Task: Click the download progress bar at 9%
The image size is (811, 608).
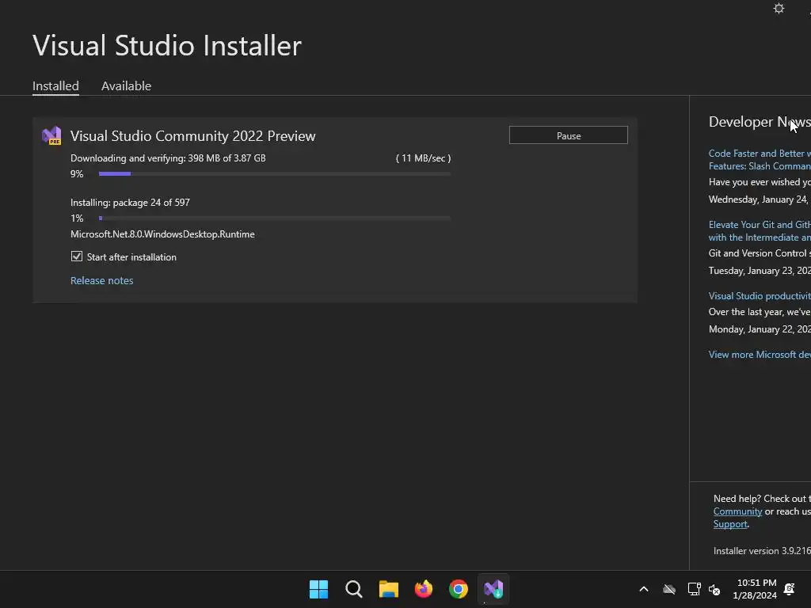Action: click(x=275, y=173)
